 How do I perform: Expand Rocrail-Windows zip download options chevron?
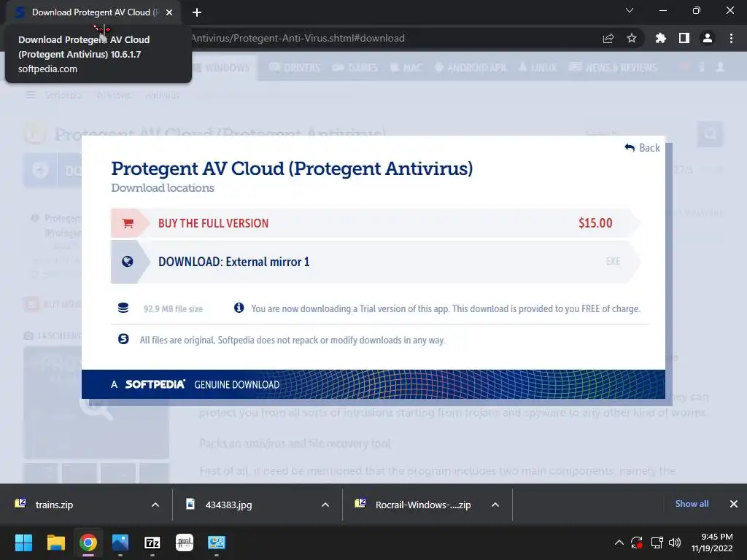[495, 505]
